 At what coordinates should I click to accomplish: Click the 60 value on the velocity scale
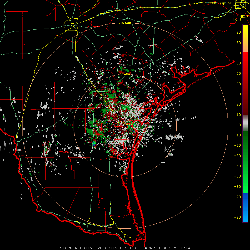(239, 63)
